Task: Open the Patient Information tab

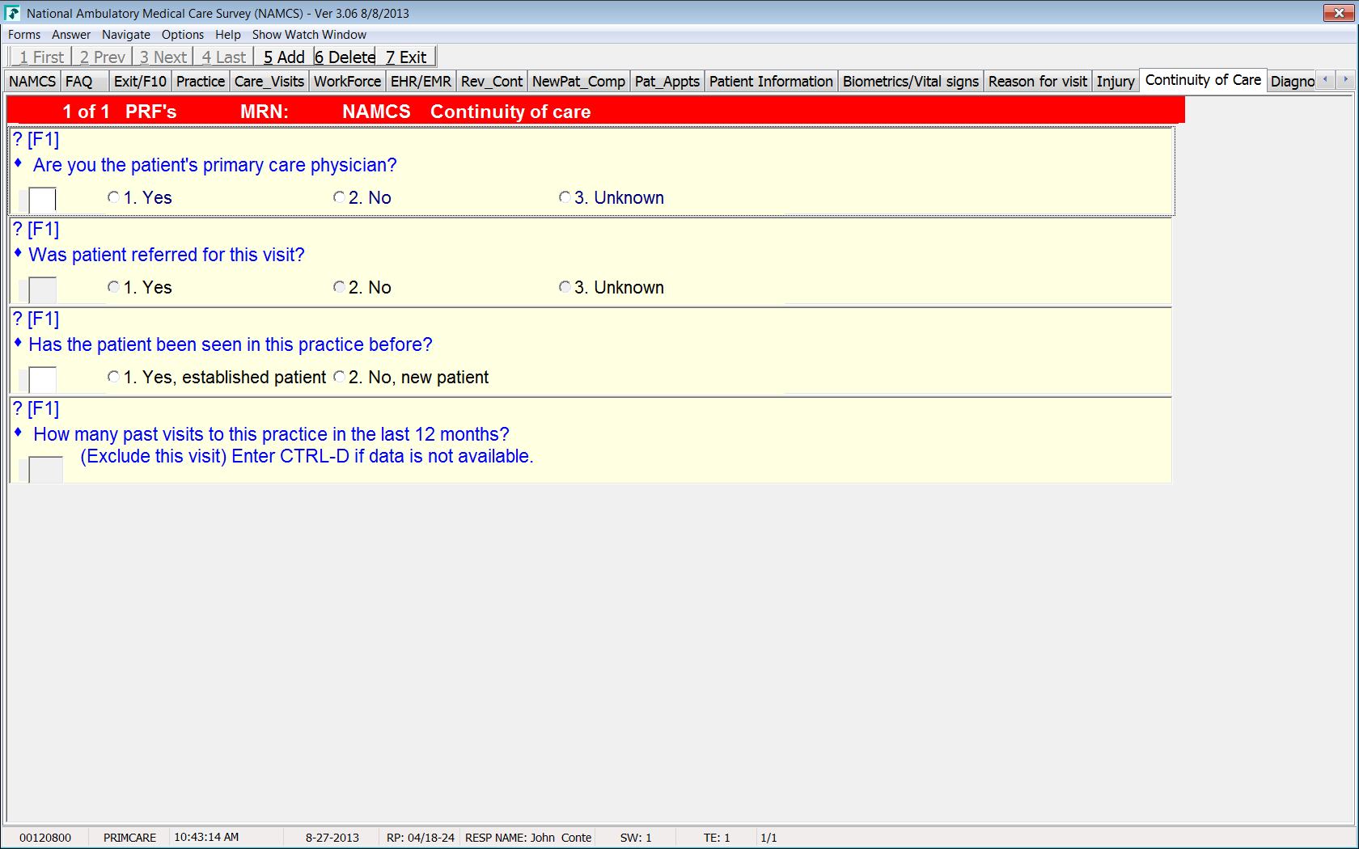Action: [x=771, y=82]
